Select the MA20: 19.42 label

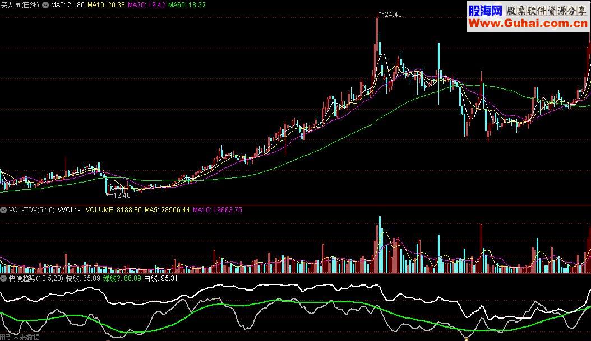pyautogui.click(x=146, y=5)
